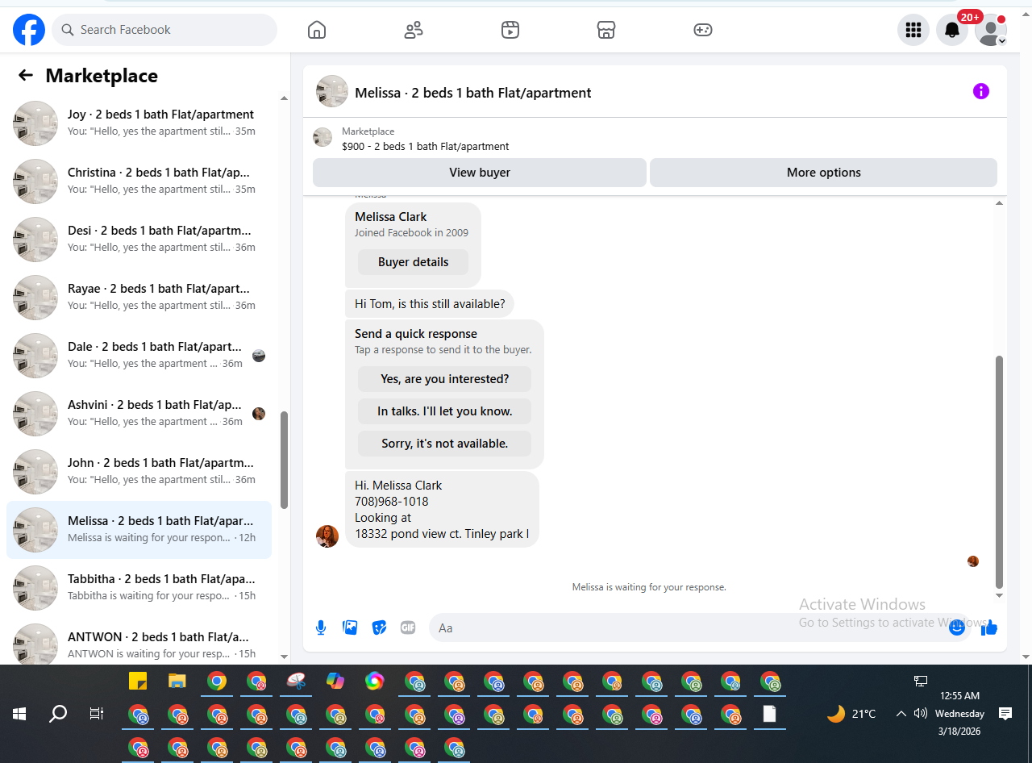Click the chat scroll-down arrow
1032x763 pixels.
1000,596
